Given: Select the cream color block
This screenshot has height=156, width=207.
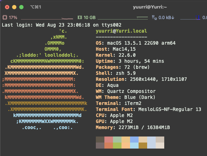Looking at the screenshot, I should [x=160, y=145].
